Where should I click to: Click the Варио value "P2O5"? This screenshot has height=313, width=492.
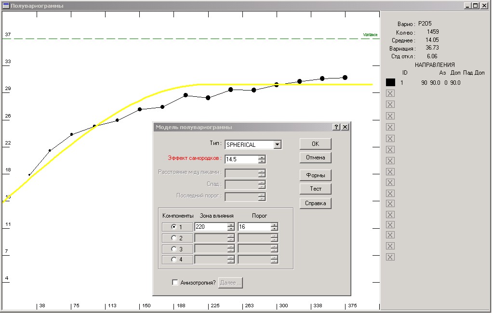[x=425, y=24]
